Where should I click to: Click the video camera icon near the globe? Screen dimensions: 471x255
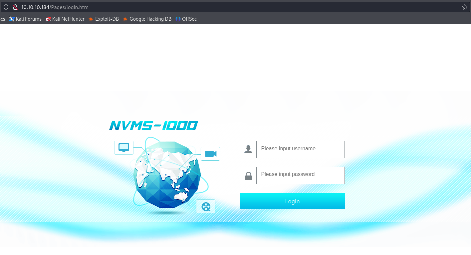(210, 154)
